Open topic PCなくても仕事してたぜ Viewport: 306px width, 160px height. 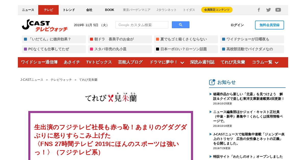click(54, 49)
